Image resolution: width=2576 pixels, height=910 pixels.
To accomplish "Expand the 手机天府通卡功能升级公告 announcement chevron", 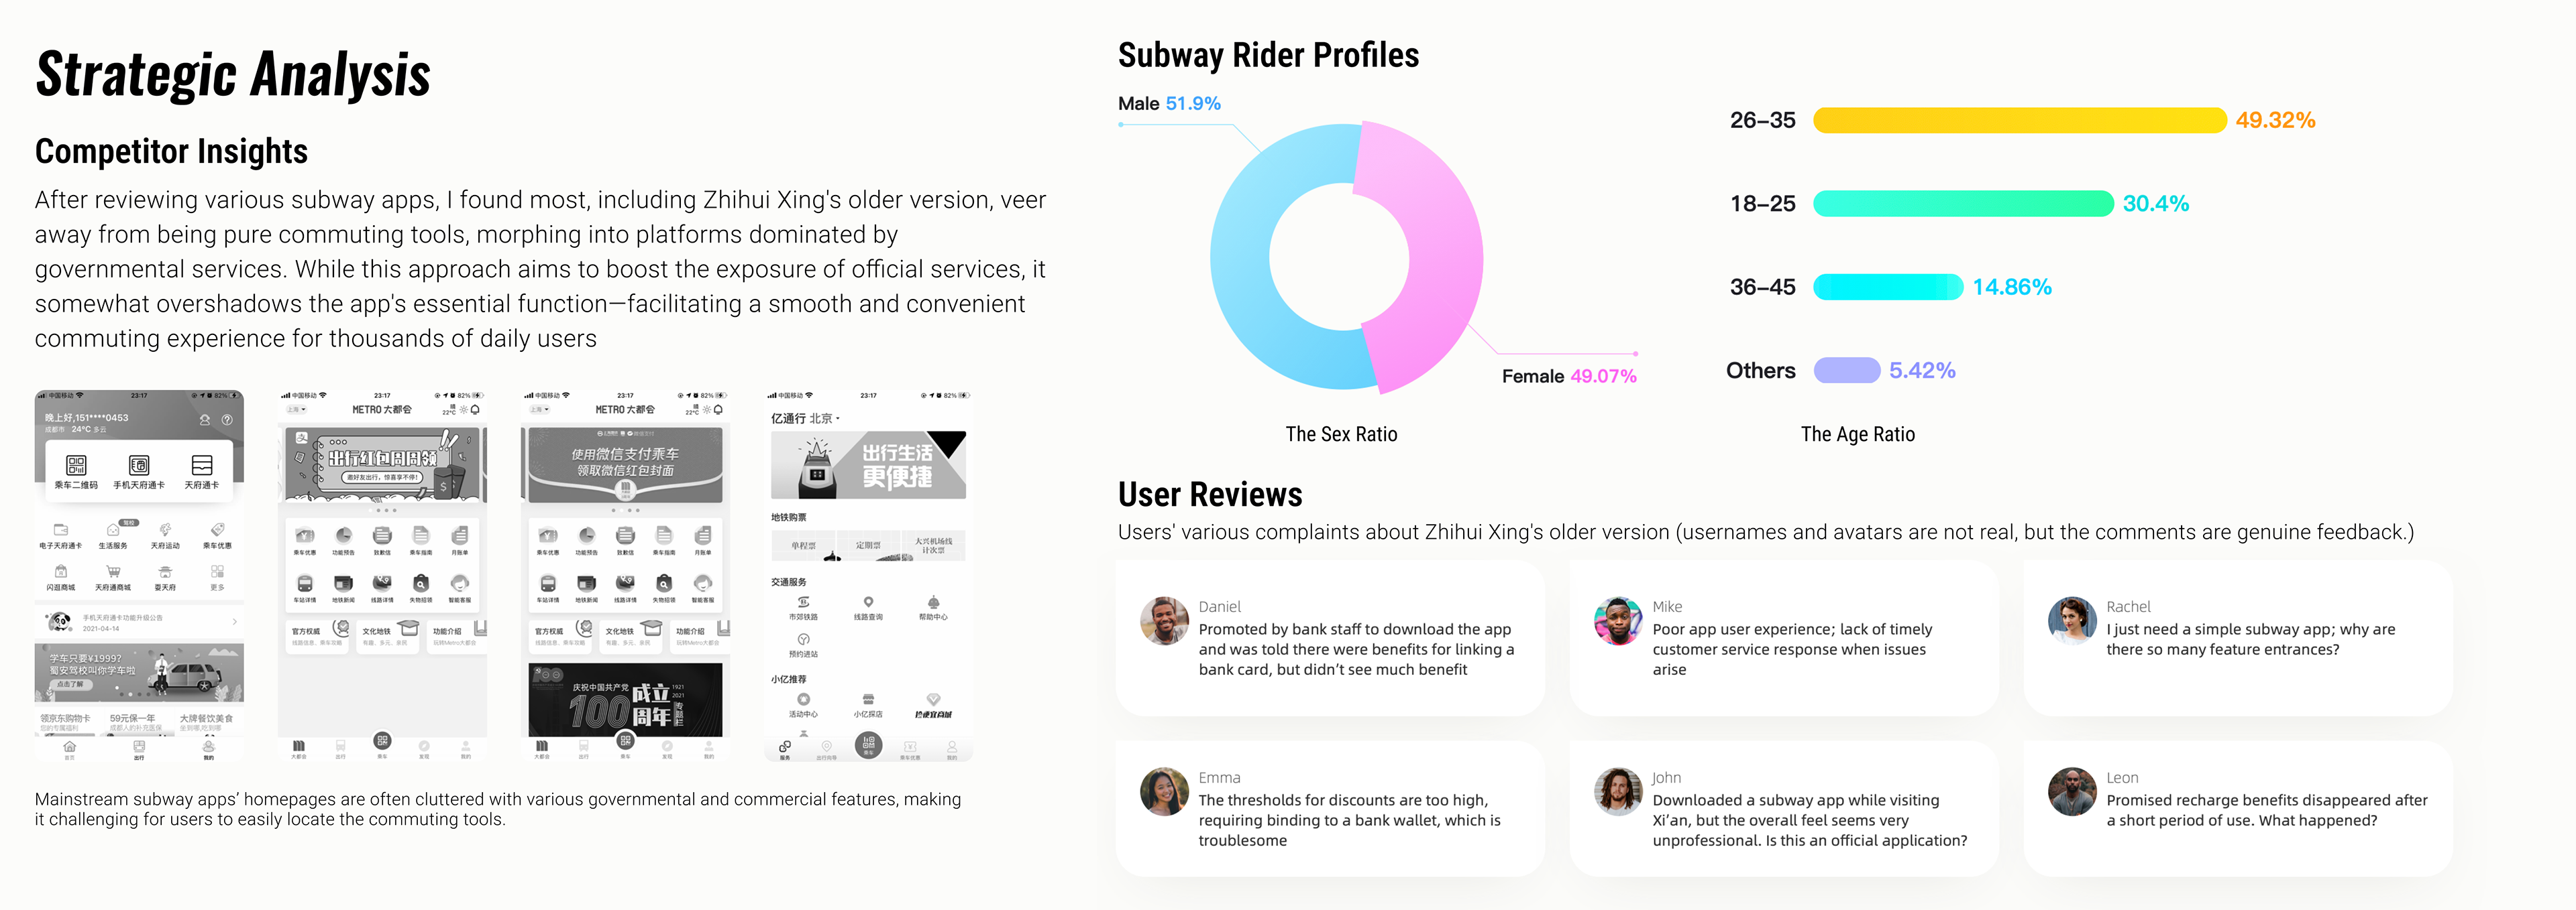I will click(x=235, y=623).
